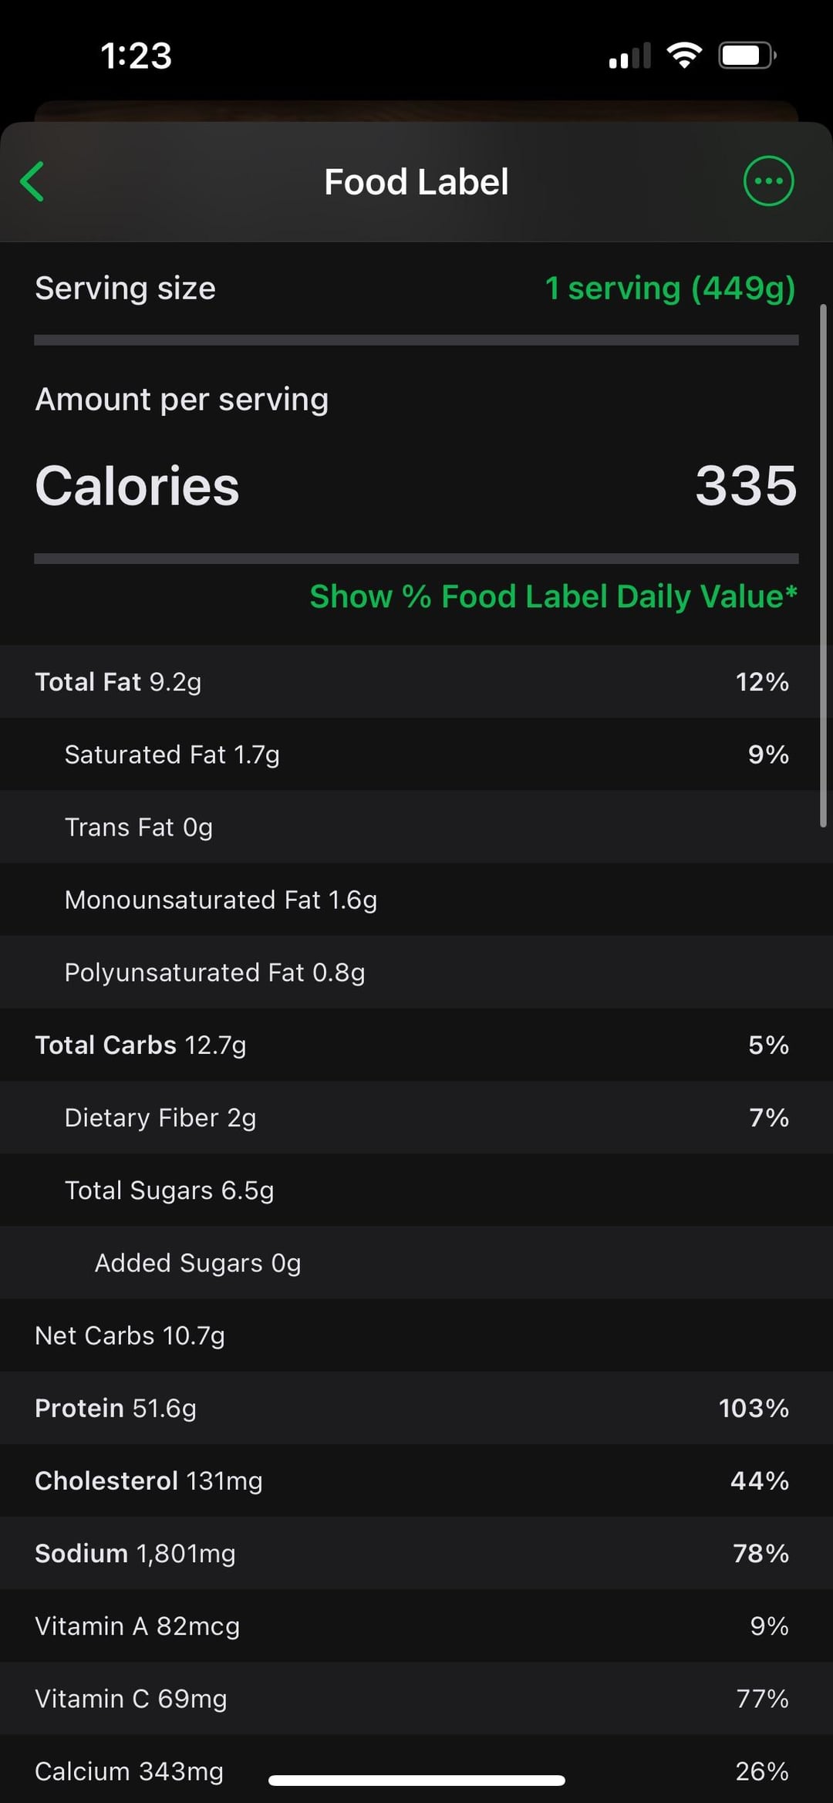Tap the 1:23 clock in status bar

pyautogui.click(x=136, y=56)
